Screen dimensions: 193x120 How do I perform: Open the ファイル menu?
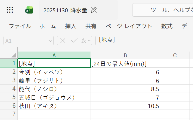pyautogui.click(x=20, y=26)
